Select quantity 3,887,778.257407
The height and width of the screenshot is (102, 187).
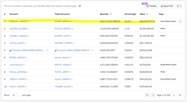pos(109,79)
